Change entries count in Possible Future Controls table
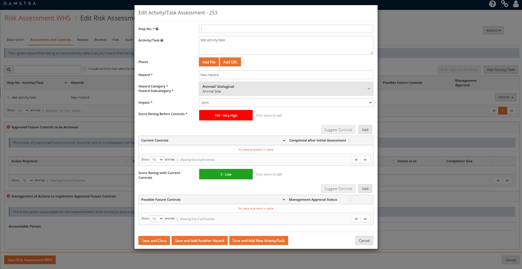 pos(157,219)
